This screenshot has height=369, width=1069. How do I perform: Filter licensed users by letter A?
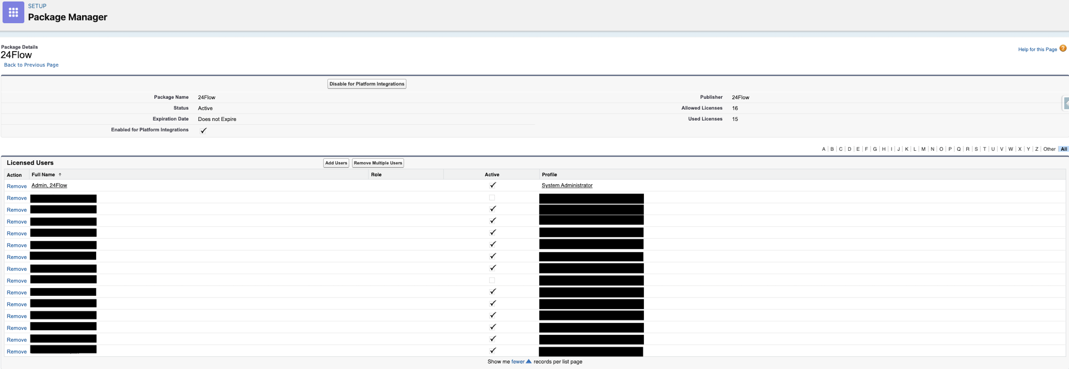coord(823,149)
